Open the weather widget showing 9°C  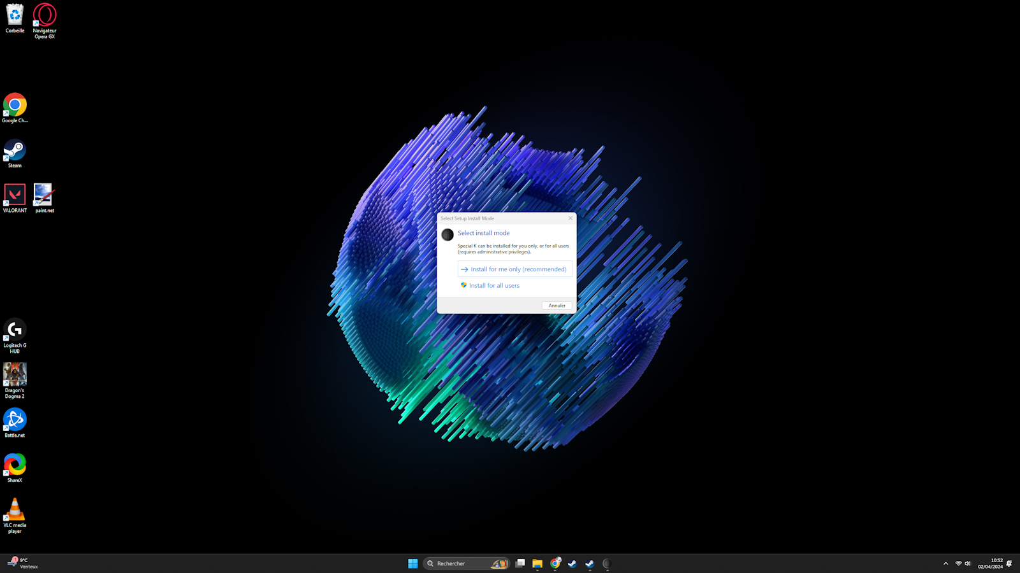(22, 563)
